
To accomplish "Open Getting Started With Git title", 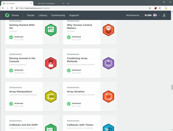I will pos(22,26).
